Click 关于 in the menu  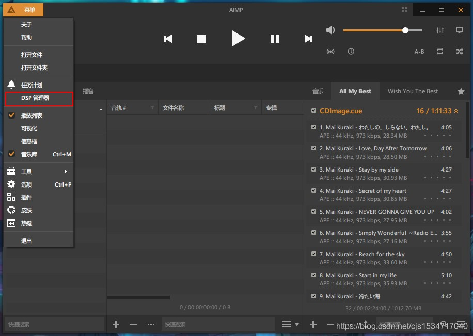pyautogui.click(x=39, y=24)
